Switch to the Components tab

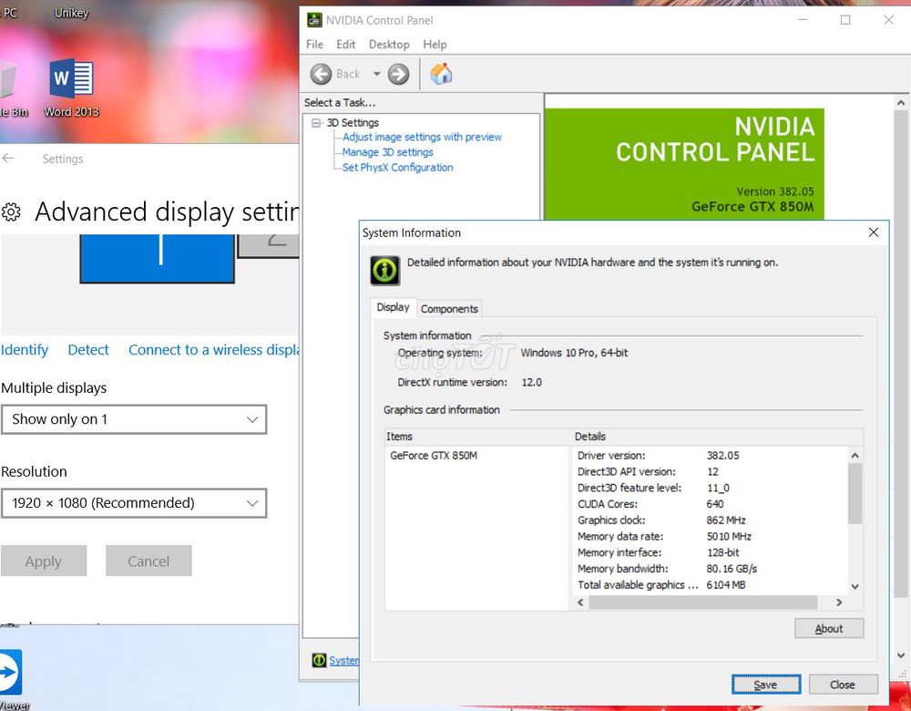point(449,309)
